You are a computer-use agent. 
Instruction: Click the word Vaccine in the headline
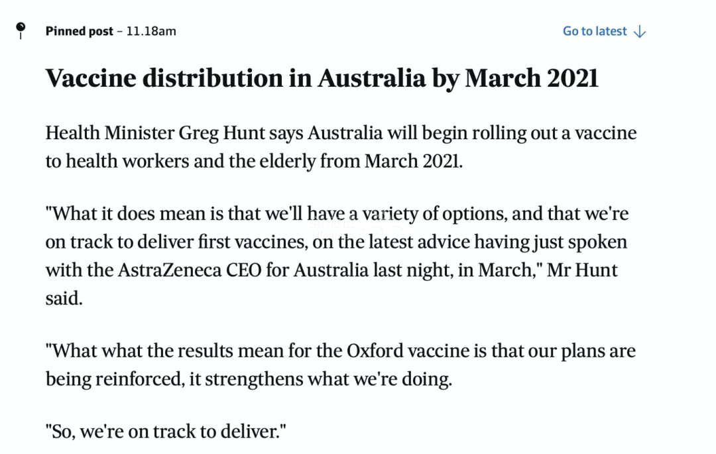pos(91,78)
